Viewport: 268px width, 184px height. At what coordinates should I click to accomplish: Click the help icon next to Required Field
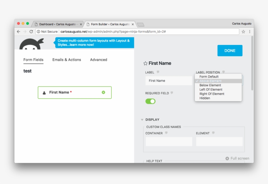[x=172, y=93]
